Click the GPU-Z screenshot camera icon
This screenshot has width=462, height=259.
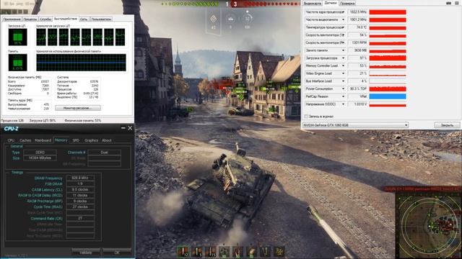449,3
